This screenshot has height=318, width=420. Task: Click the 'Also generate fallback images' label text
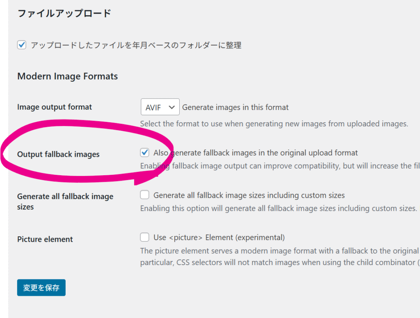click(x=256, y=153)
